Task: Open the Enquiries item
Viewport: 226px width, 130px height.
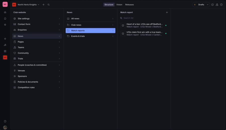Action: pyautogui.click(x=37, y=30)
